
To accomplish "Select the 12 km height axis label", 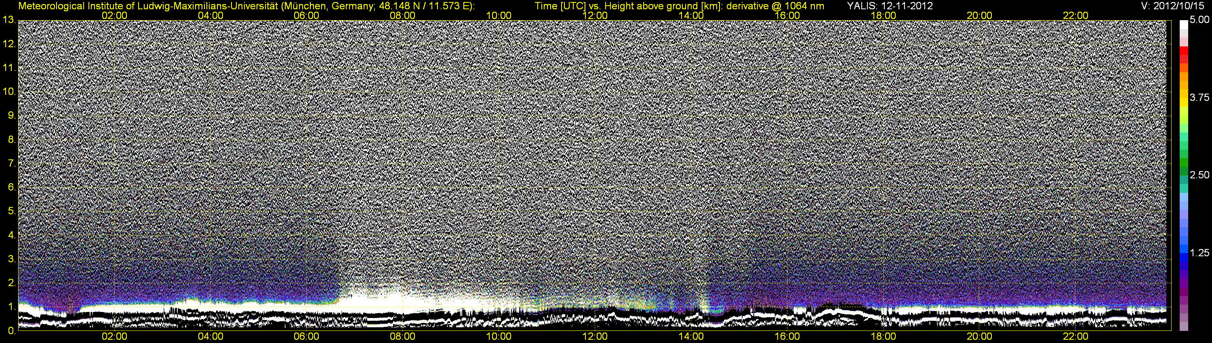I will (x=8, y=44).
